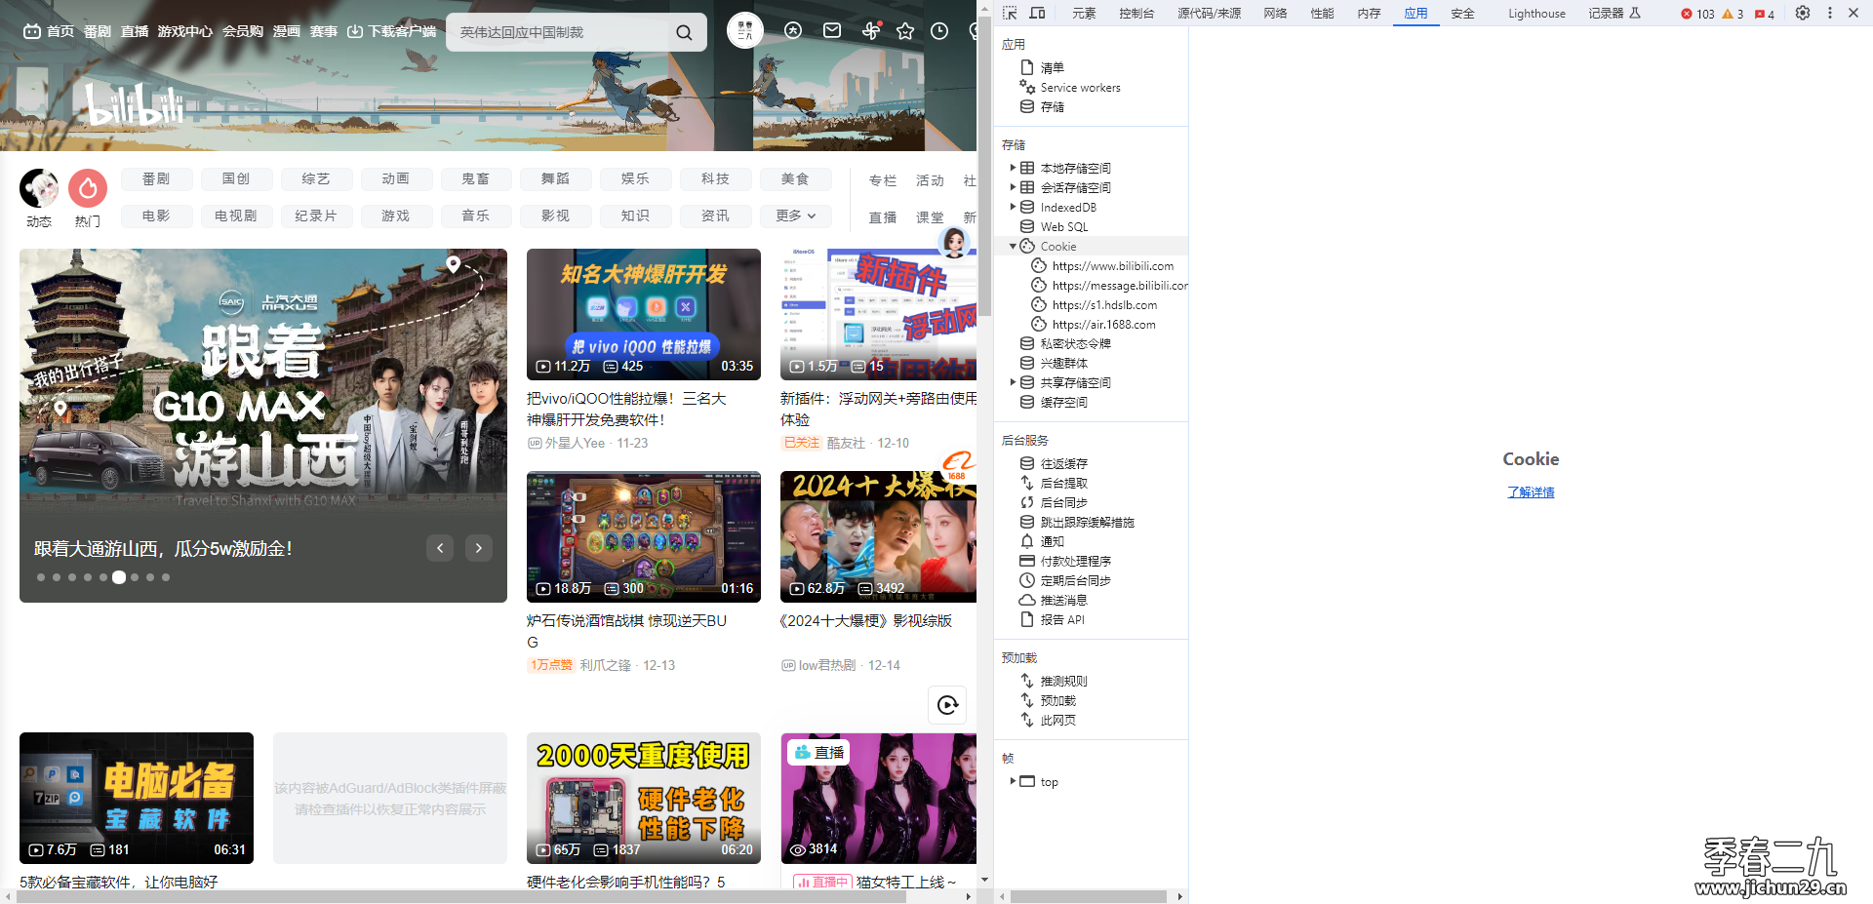
Task: Expand the IndexedDB tree node
Action: [x=1013, y=207]
